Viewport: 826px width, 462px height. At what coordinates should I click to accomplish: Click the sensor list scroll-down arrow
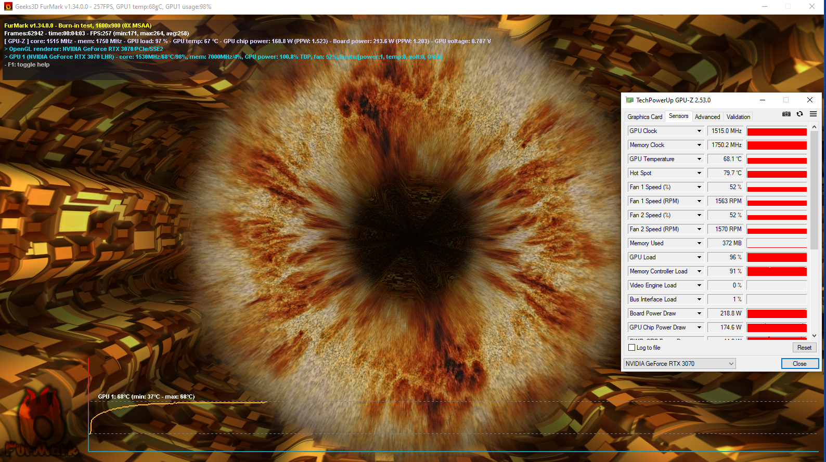814,336
